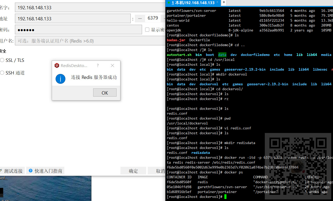Click the long container hash f6de5bd0560f0e50... line
The height and width of the screenshot is (201, 333).
tap(233, 167)
